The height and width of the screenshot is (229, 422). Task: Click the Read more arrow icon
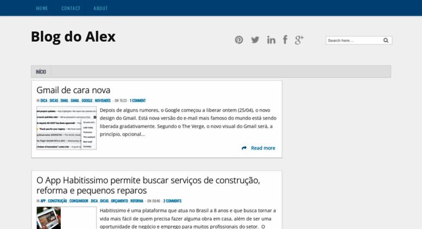point(244,148)
